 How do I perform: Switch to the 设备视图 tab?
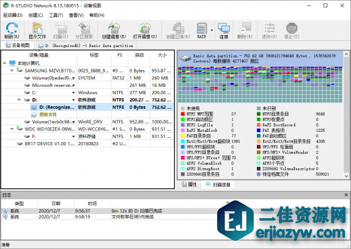[17, 46]
